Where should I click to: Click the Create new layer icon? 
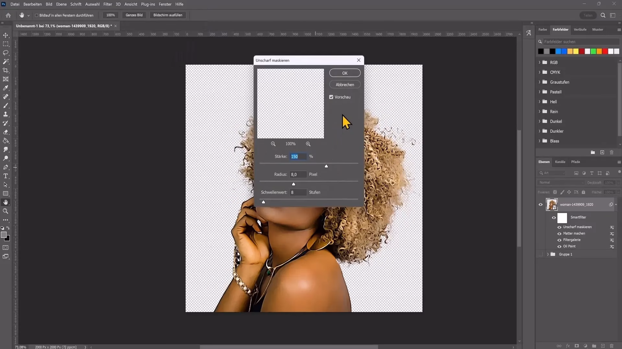click(603, 346)
